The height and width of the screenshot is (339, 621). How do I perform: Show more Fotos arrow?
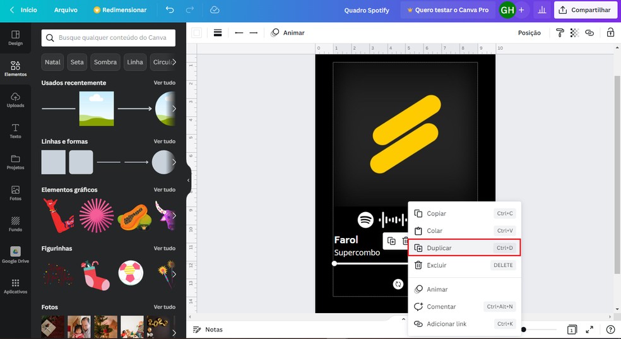pos(174,333)
